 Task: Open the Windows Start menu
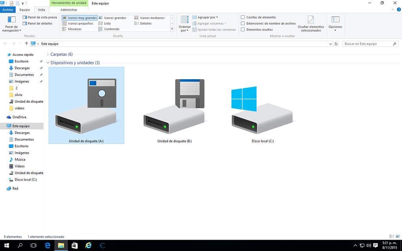pyautogui.click(x=6, y=246)
